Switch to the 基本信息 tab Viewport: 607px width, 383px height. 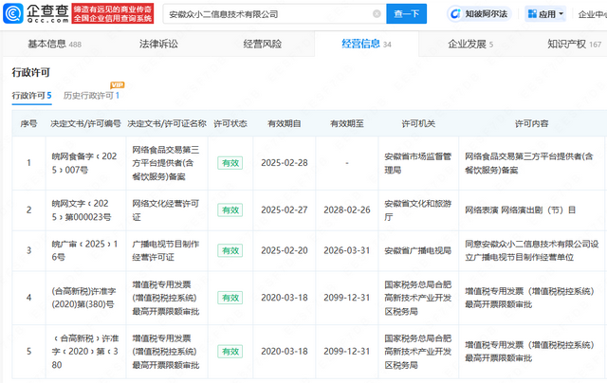[x=54, y=44]
